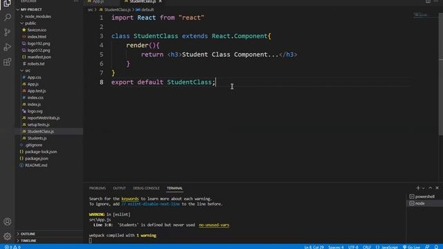The image size is (443, 249).
Task: Click the 'keywords' link in terminal
Action: click(130, 199)
